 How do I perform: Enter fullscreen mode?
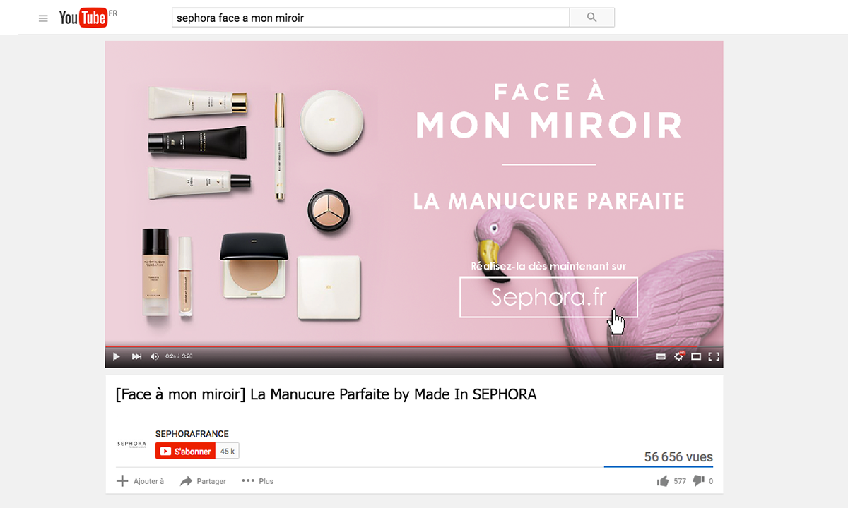tap(714, 357)
